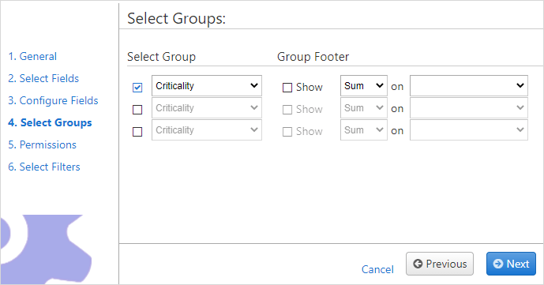Uncheck the first group row checkbox
This screenshot has height=285, width=544.
[137, 88]
